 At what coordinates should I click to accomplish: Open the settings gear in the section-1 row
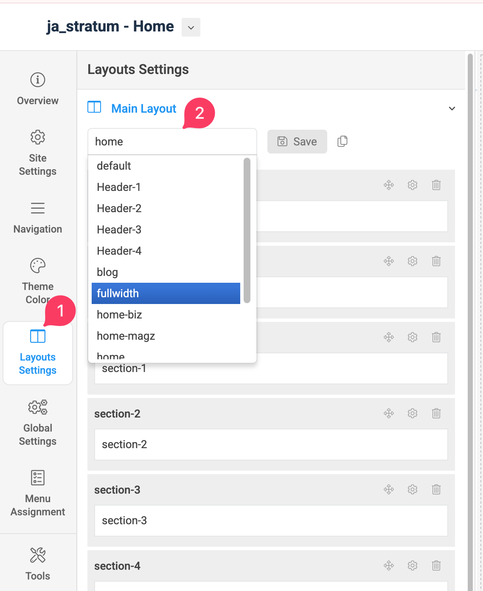click(413, 337)
